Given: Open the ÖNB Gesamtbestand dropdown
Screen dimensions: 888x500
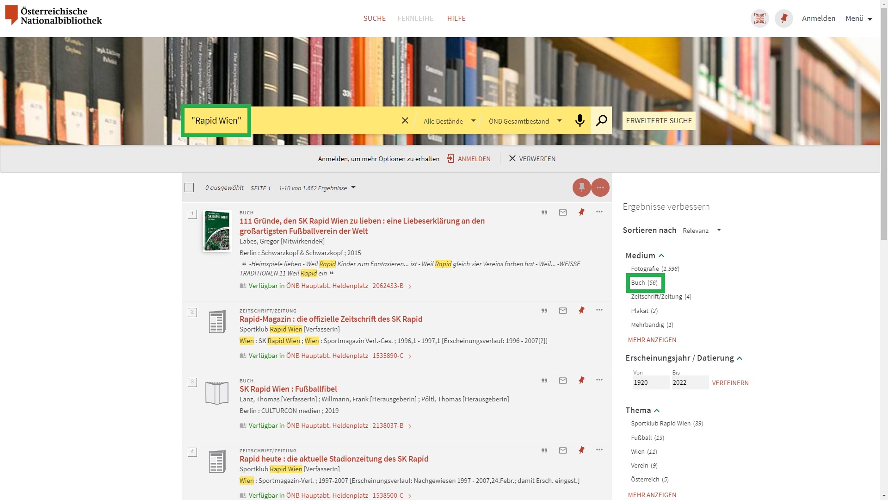Looking at the screenshot, I should pos(525,121).
